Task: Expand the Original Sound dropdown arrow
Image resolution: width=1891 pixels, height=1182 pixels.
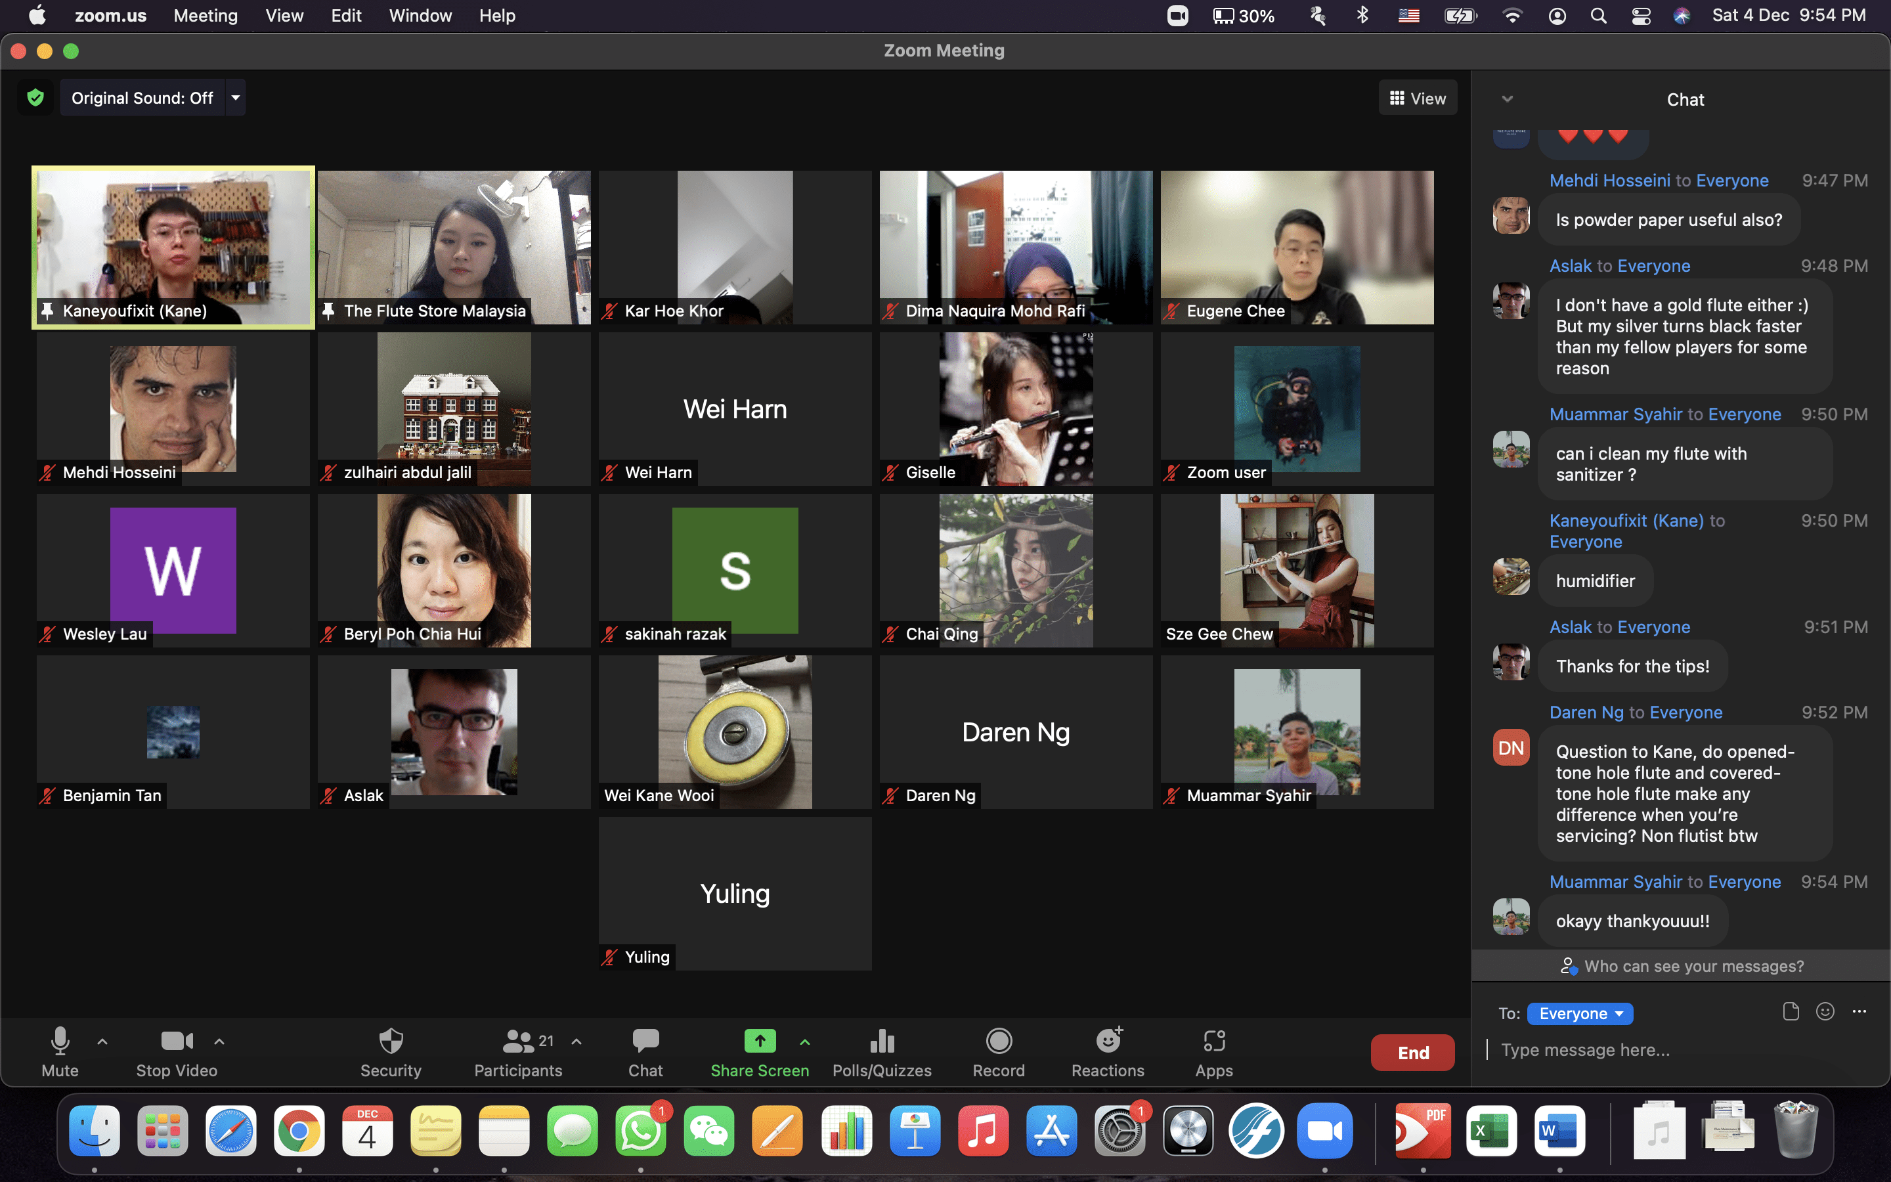Action: pos(235,98)
